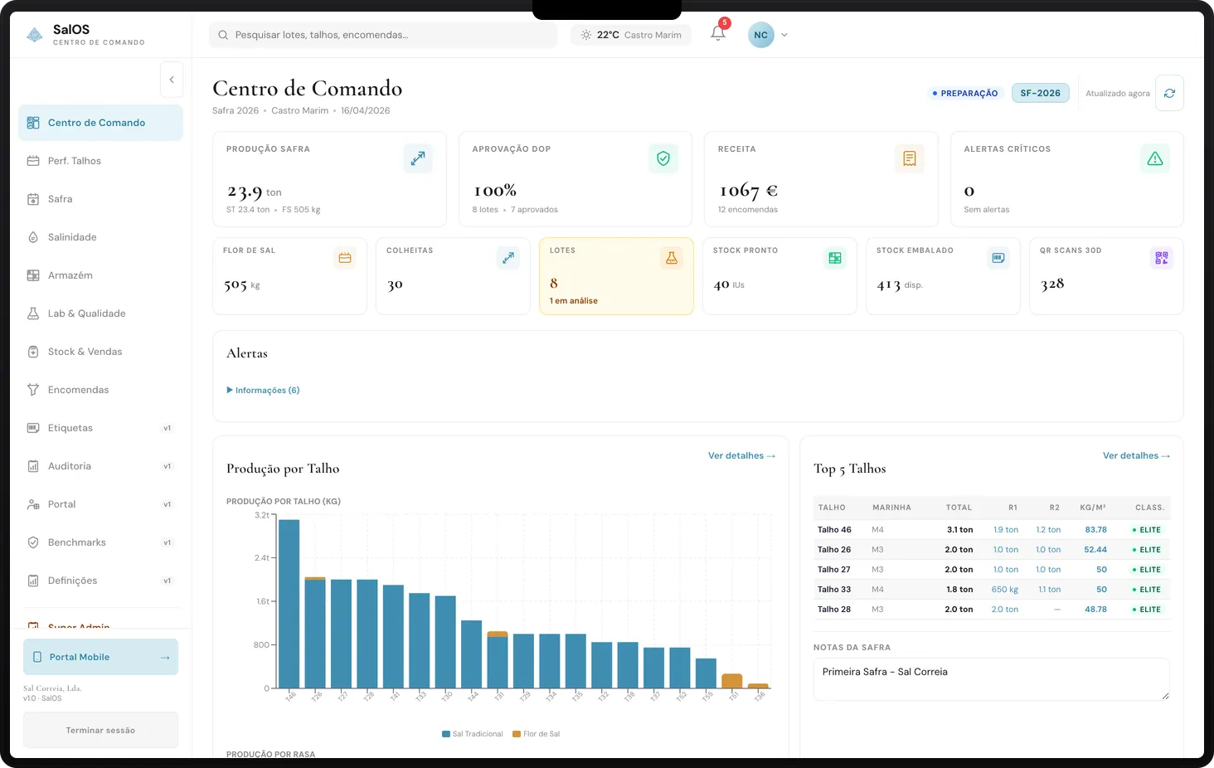Click the alert triangle on Alertas Críticos card
Image resolution: width=1214 pixels, height=768 pixels.
pos(1154,158)
